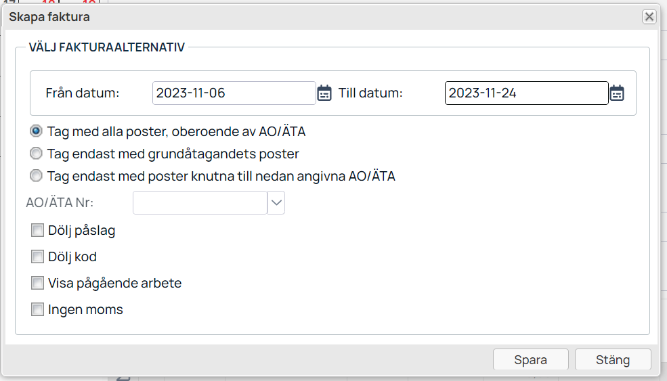Screen dimensions: 667x381
Task: Toggle the Ingen moms checkbox
Action: coord(37,309)
